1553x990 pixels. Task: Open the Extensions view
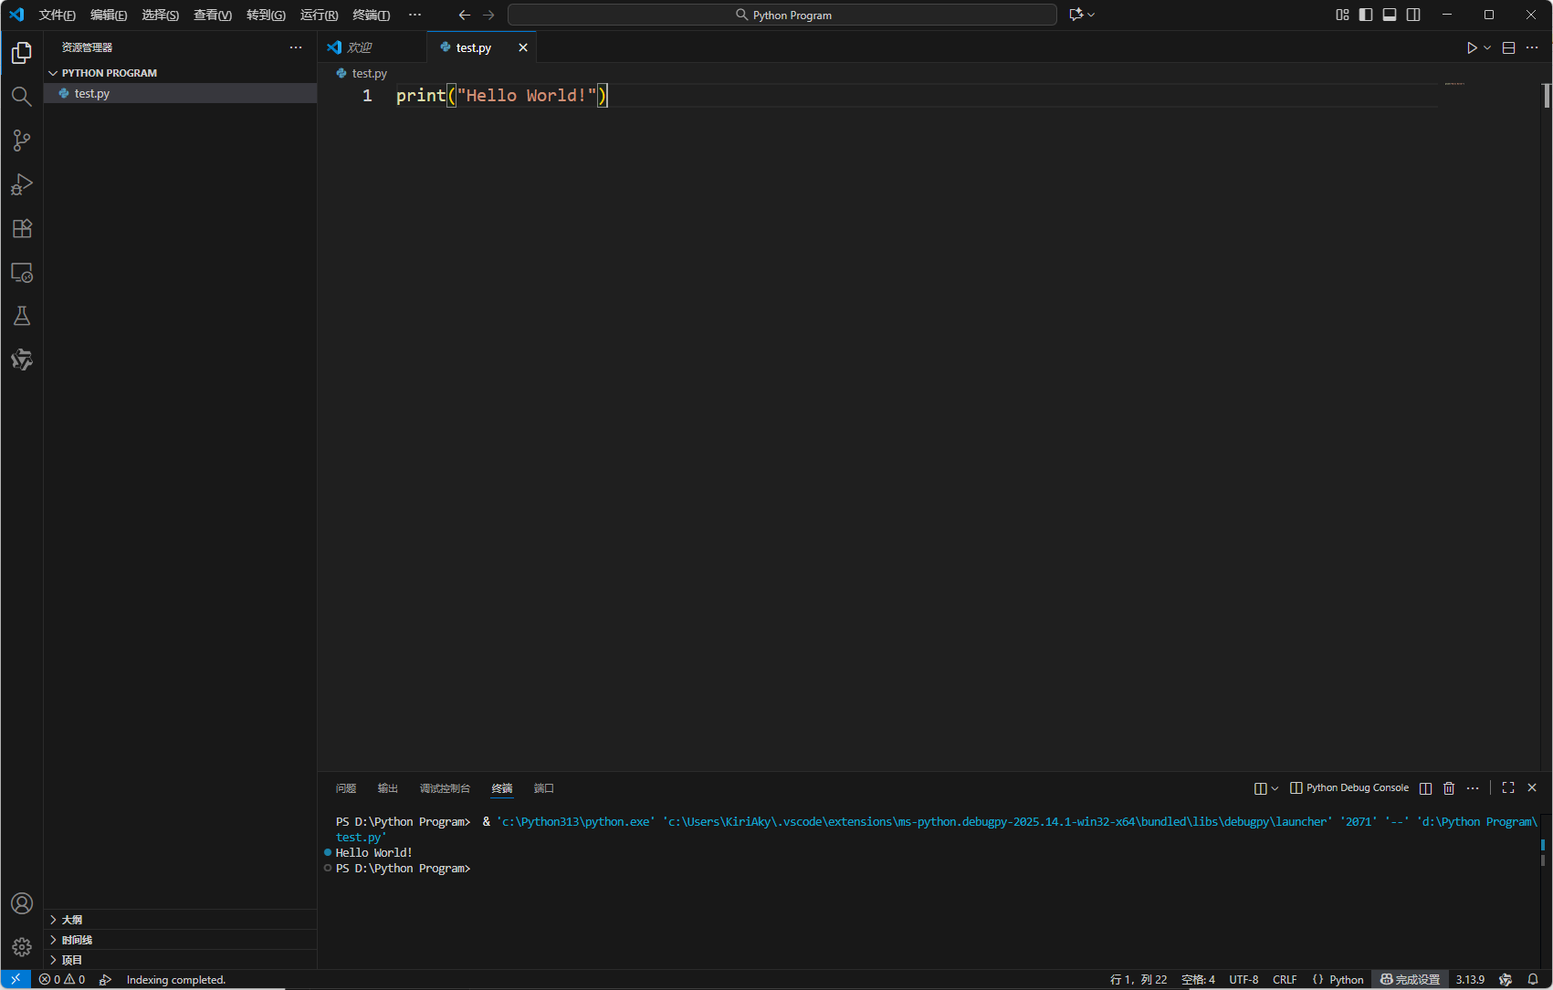coord(22,228)
